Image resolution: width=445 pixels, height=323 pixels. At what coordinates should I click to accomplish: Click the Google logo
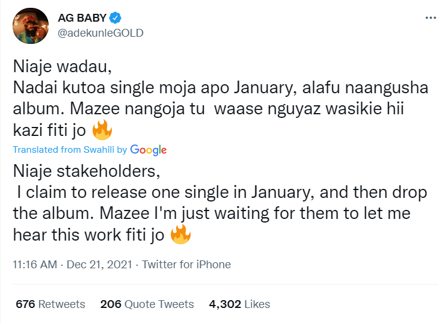click(148, 150)
